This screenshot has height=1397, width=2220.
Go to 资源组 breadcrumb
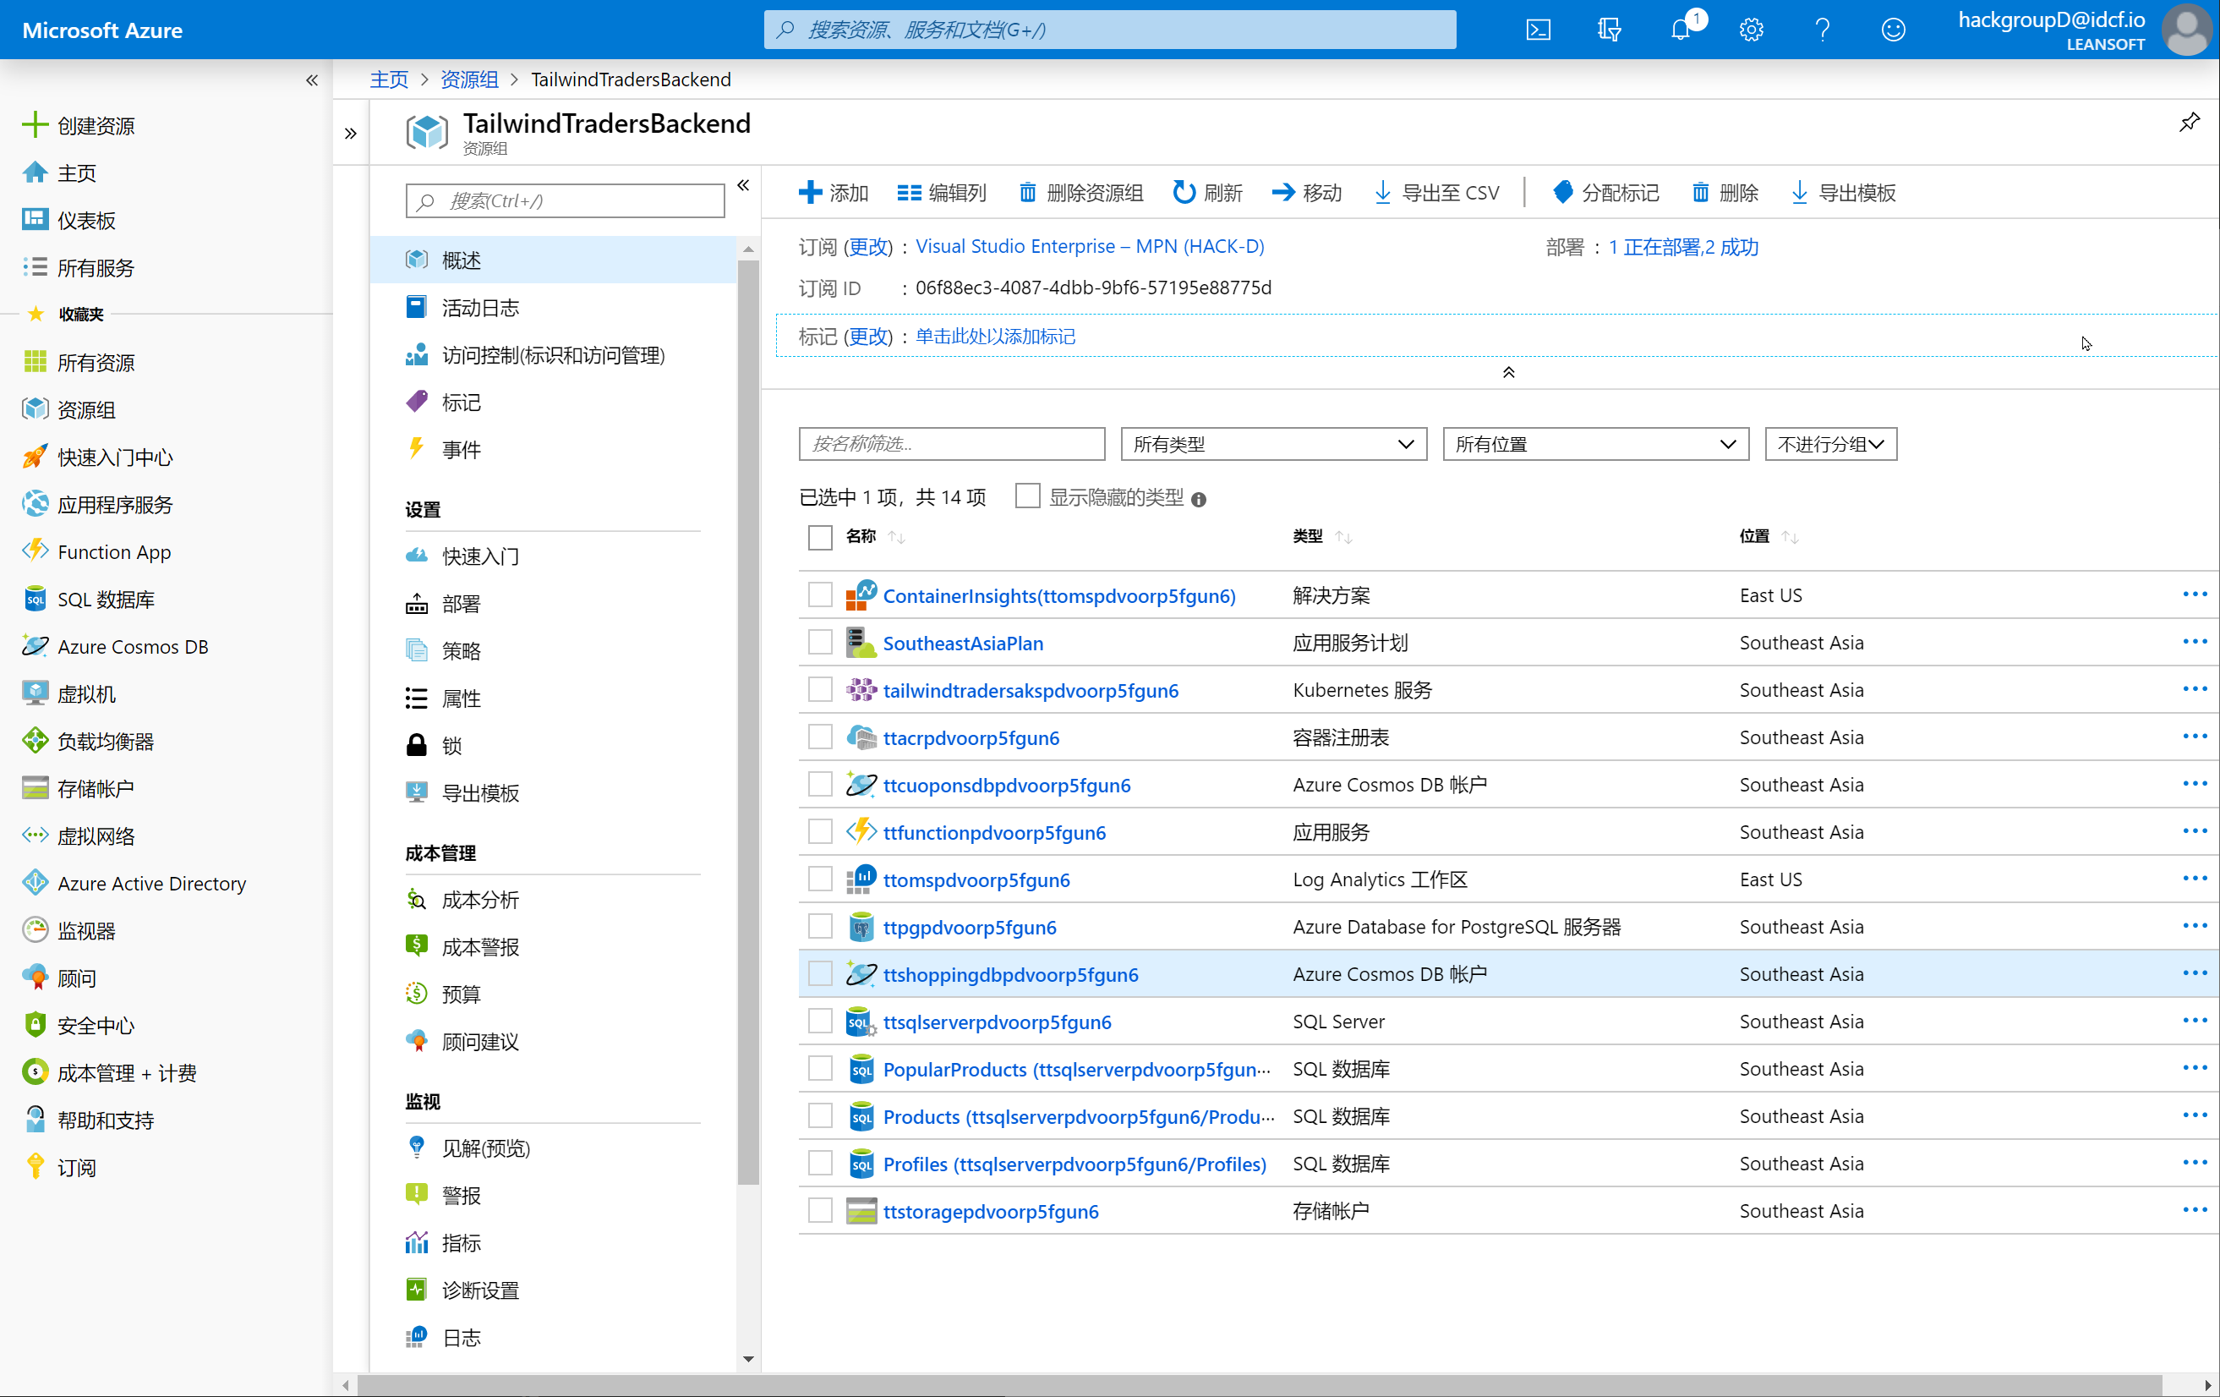point(468,79)
